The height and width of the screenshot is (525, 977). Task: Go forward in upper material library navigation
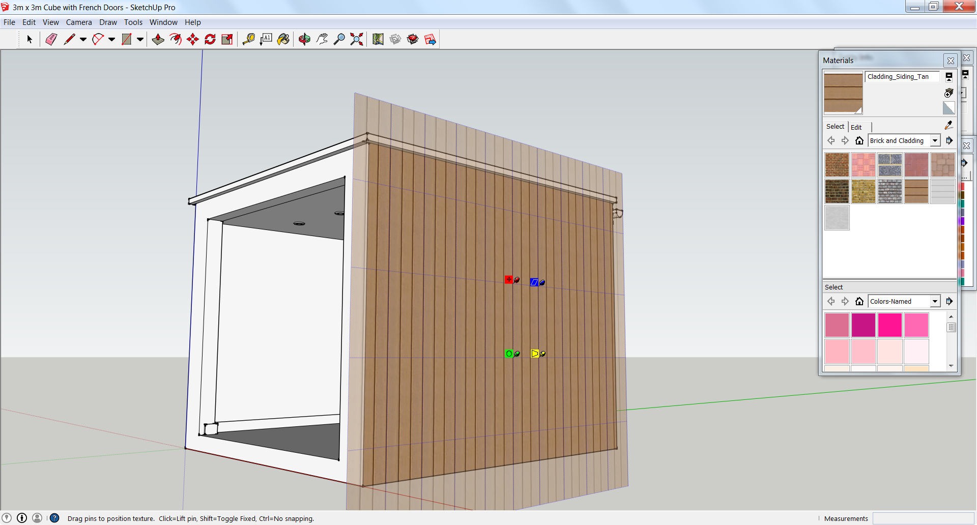pos(845,140)
